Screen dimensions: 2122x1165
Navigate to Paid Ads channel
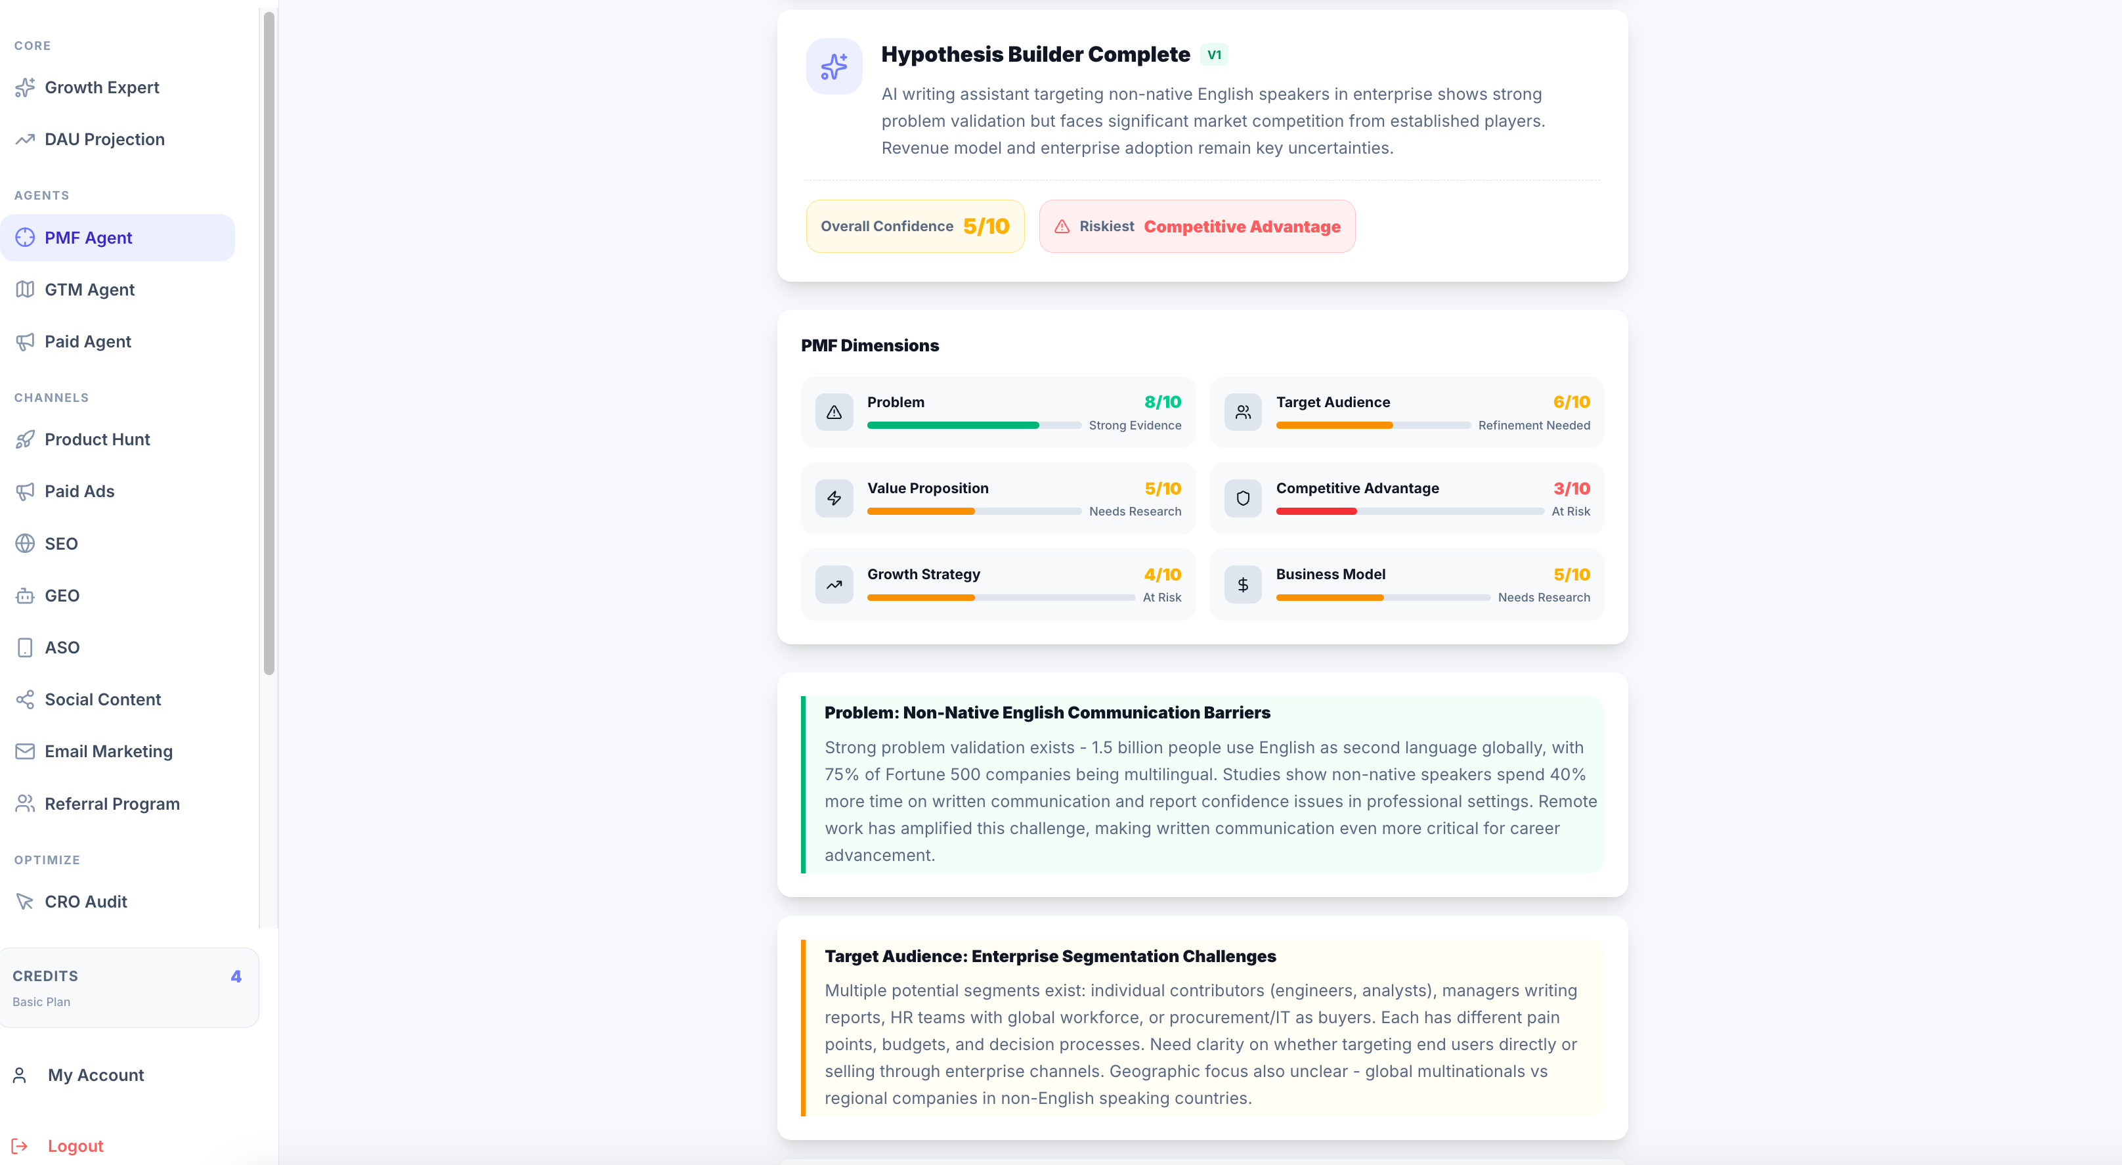pos(79,491)
